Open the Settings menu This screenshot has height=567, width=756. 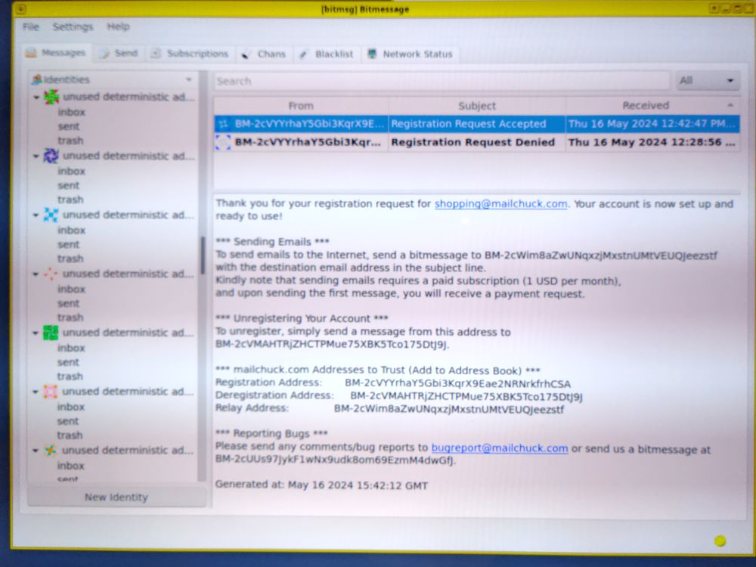click(x=73, y=27)
